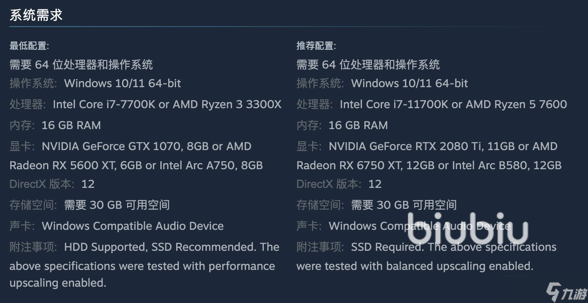Click the minimum DirectX 版本 12 line
588x303 pixels.
tap(52, 184)
